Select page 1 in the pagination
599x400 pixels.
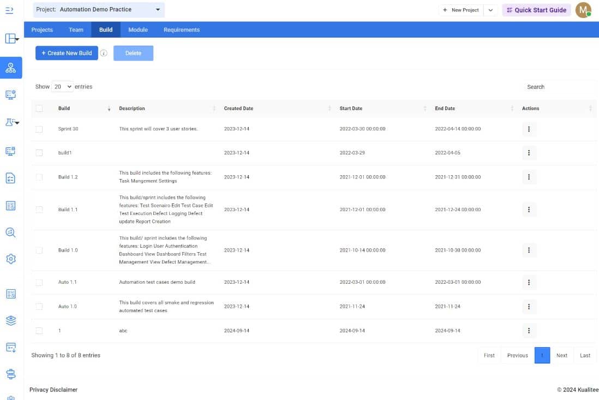[x=542, y=355]
